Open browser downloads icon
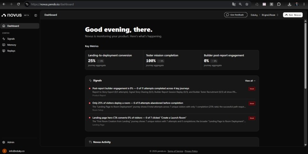308x154 pixels. [x=289, y=4]
